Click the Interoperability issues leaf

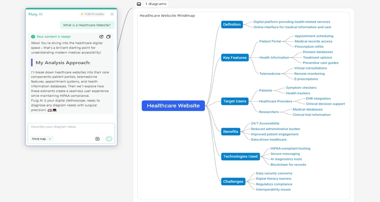(x=273, y=190)
